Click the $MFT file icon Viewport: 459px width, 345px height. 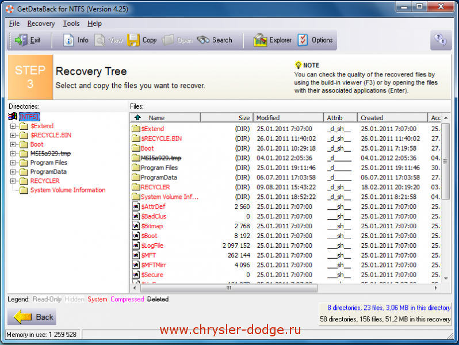(x=136, y=255)
